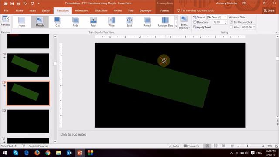Click Tell me what you want to do
Screen dimensions: 279x157
click(196, 10)
